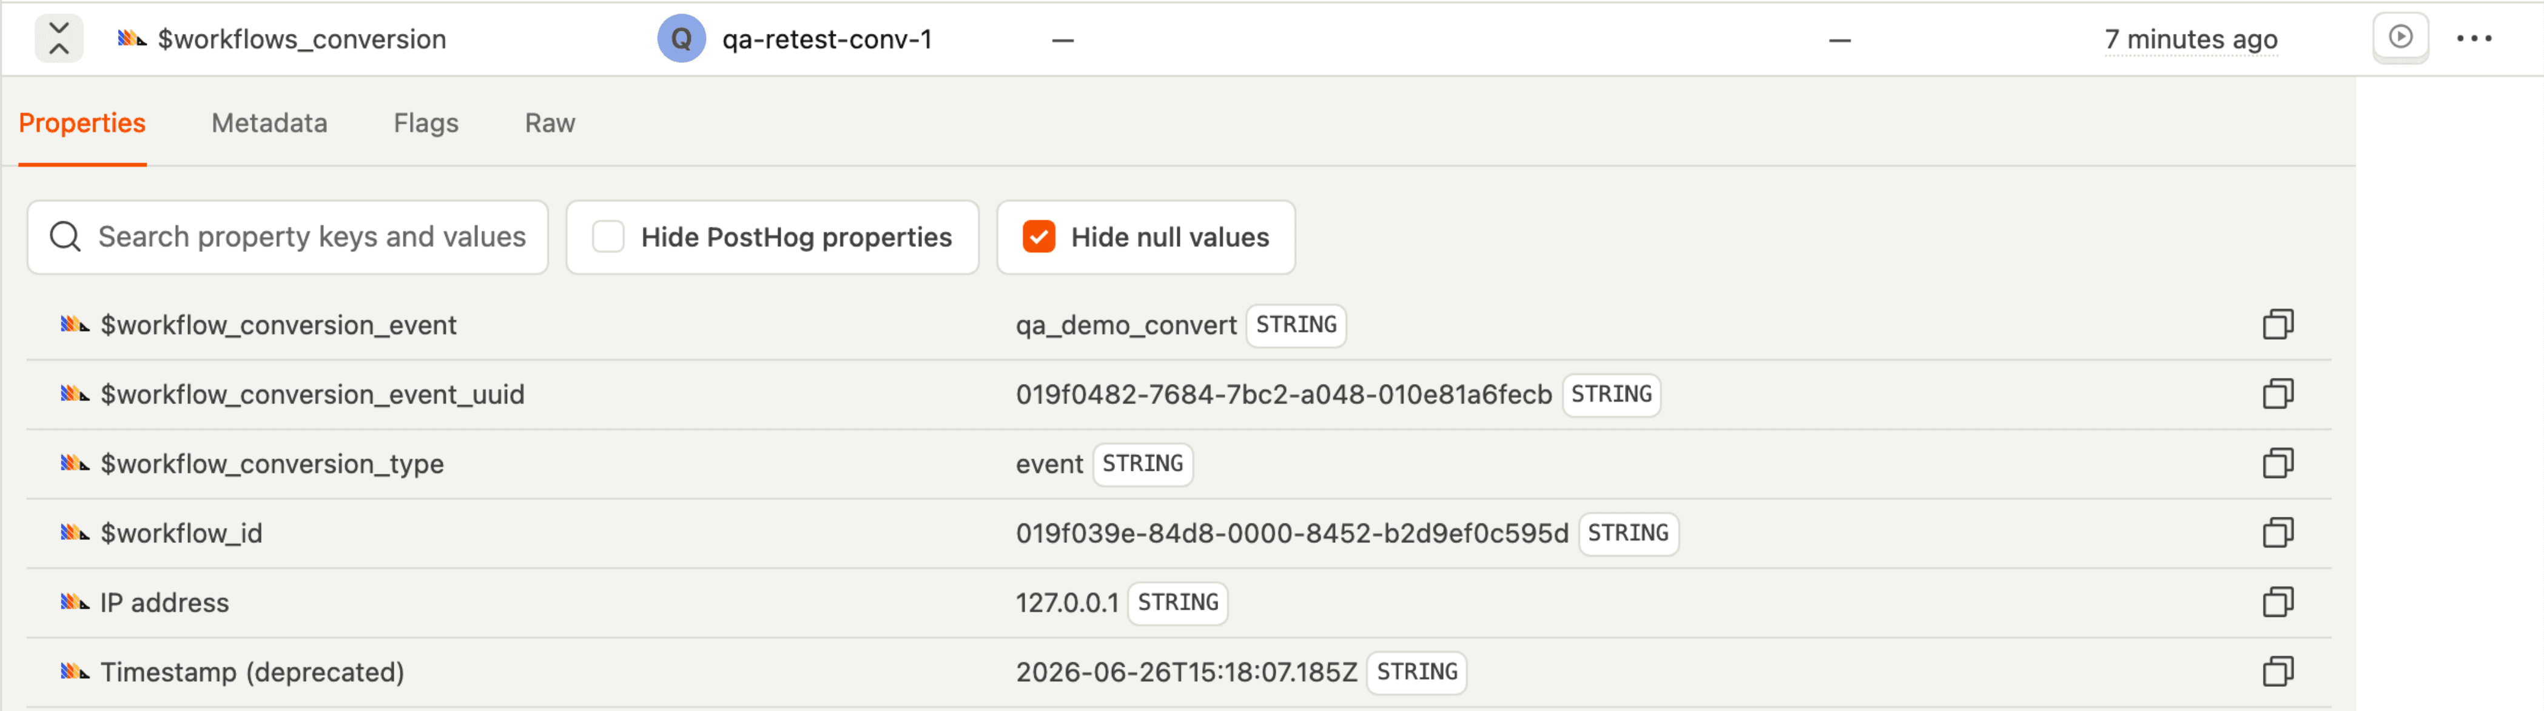Viewport: 2544px width, 711px height.
Task: Open the three-dot more actions menu
Action: click(2474, 38)
